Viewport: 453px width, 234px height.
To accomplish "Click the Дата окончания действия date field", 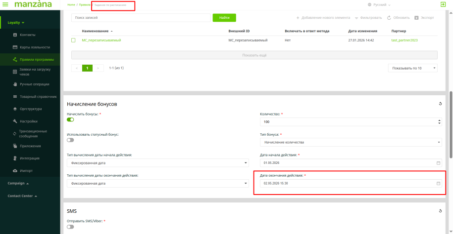I will click(x=351, y=184).
